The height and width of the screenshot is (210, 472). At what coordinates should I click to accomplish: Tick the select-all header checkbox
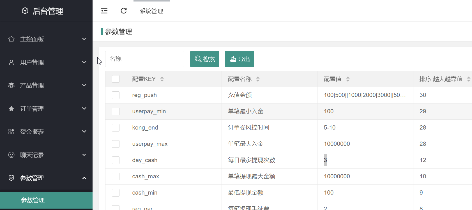tap(116, 79)
